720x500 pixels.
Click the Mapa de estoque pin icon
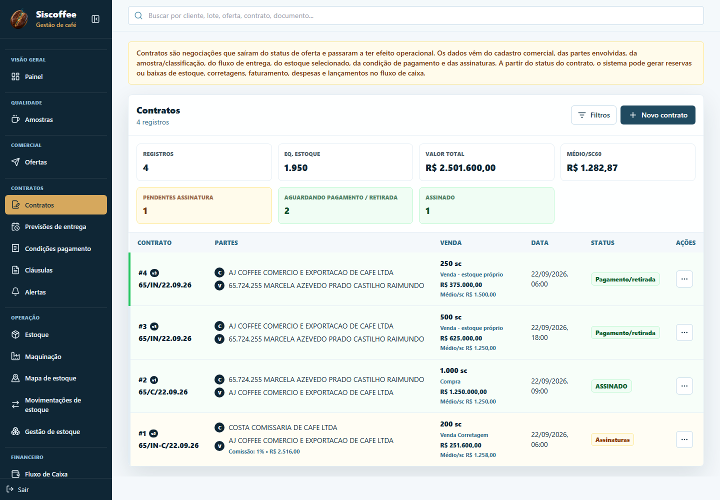(x=15, y=378)
